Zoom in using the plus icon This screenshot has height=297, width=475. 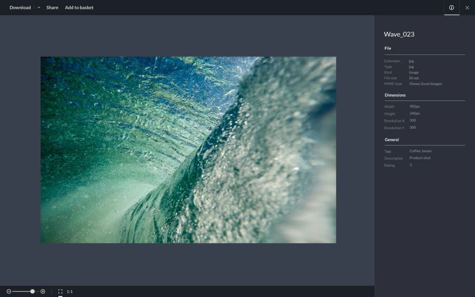click(43, 292)
